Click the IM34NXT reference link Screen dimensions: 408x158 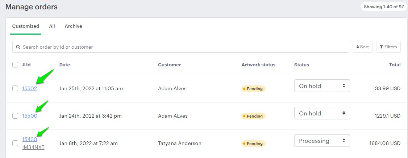tap(33, 147)
